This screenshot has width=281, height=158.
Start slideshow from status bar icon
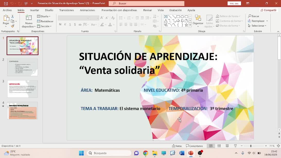coord(235,146)
